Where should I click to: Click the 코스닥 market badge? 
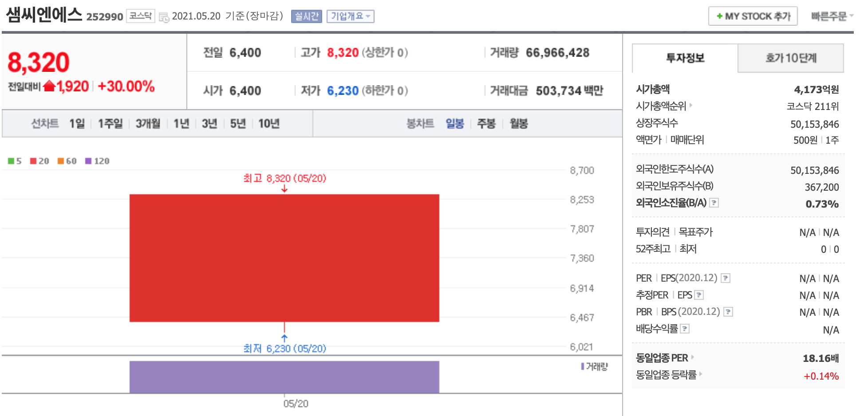141,16
